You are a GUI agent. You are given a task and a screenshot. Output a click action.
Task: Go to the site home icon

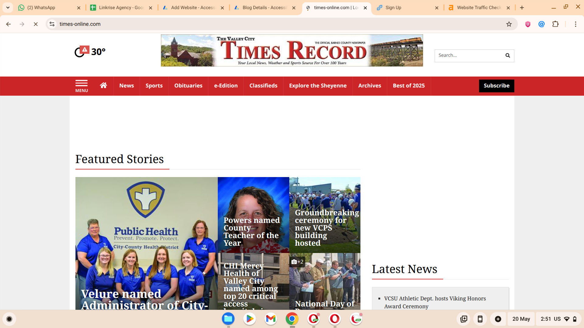[x=103, y=86]
